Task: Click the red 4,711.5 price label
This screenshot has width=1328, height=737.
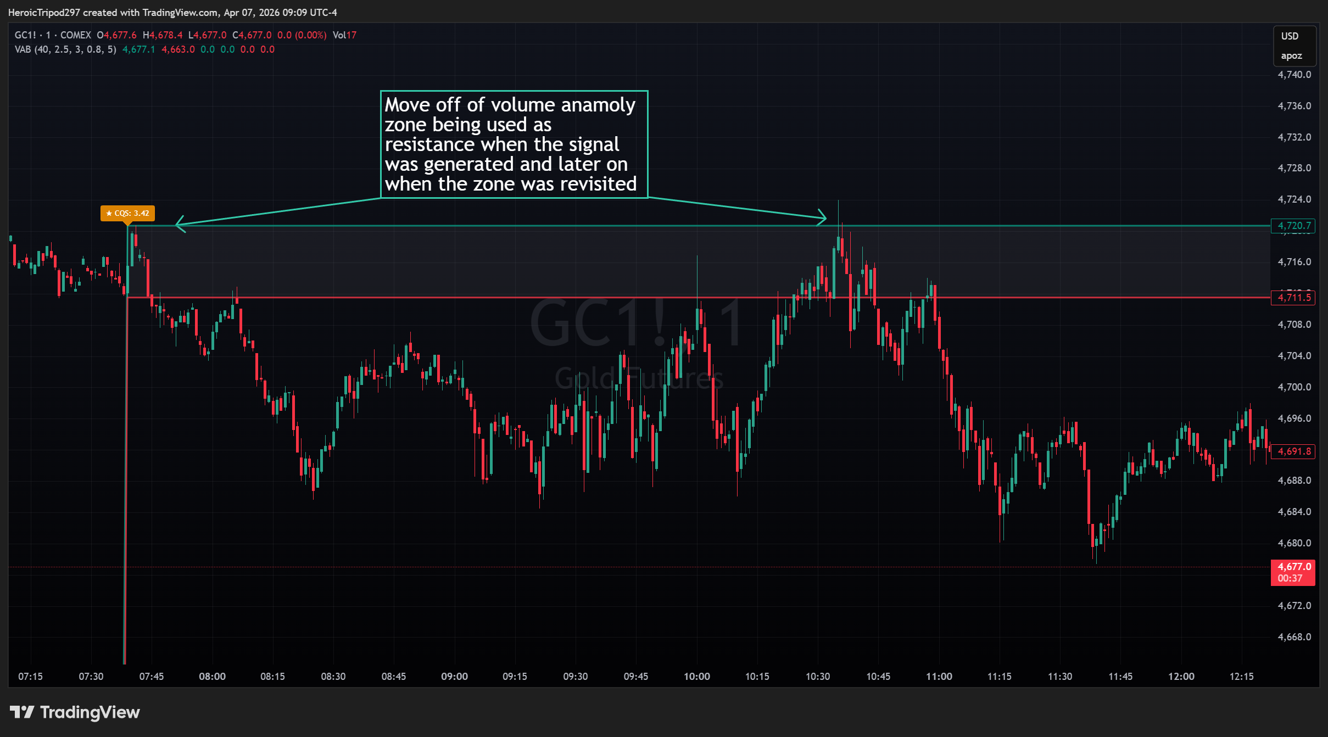Action: pyautogui.click(x=1293, y=298)
